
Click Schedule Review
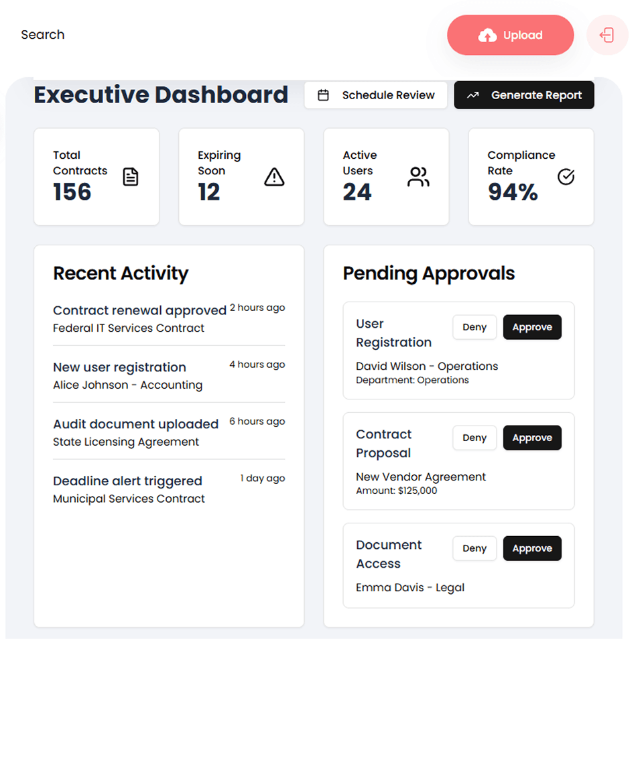(x=376, y=94)
